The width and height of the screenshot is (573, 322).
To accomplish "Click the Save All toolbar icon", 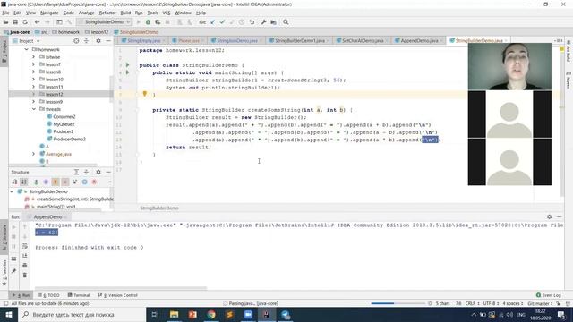I will (x=15, y=22).
